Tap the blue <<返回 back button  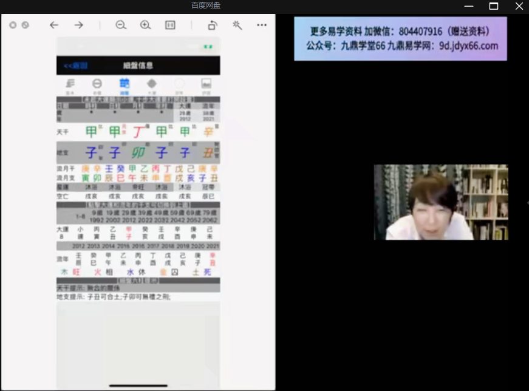click(x=75, y=66)
